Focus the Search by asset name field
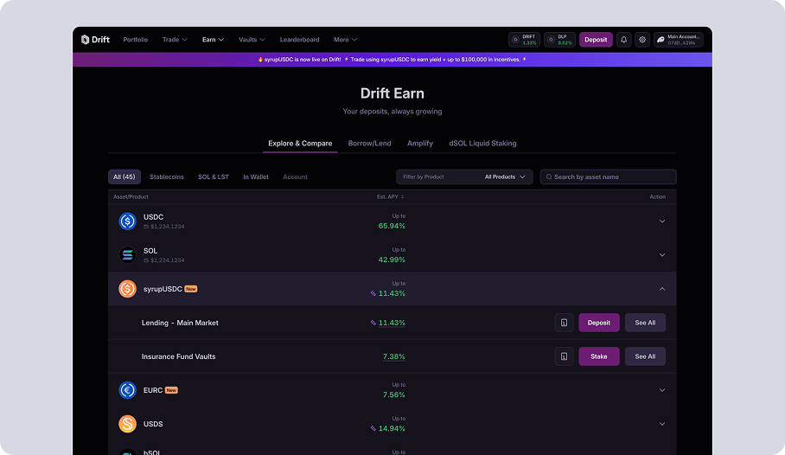This screenshot has width=785, height=455. tap(609, 176)
